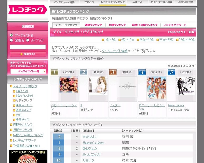Click the Heaven's Door song link
The width and height of the screenshot is (204, 163).
93,142
